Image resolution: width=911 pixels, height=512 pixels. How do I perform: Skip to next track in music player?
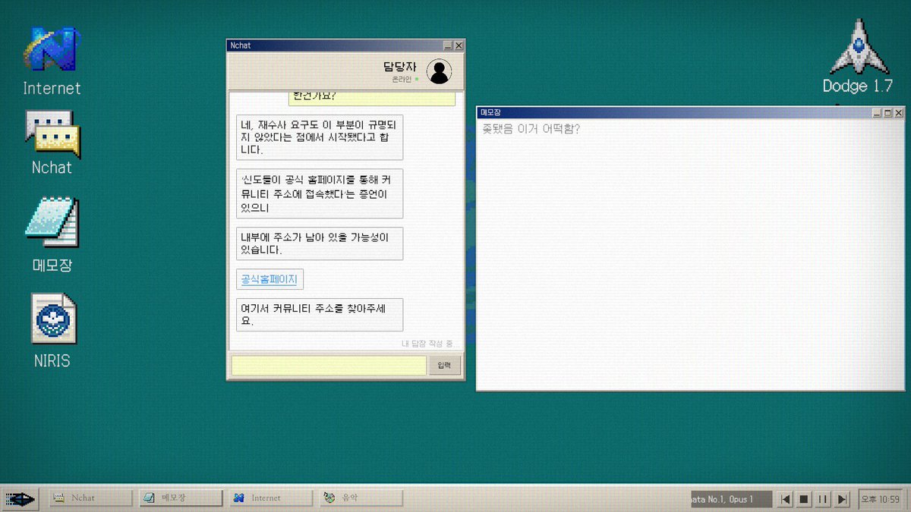(x=841, y=499)
